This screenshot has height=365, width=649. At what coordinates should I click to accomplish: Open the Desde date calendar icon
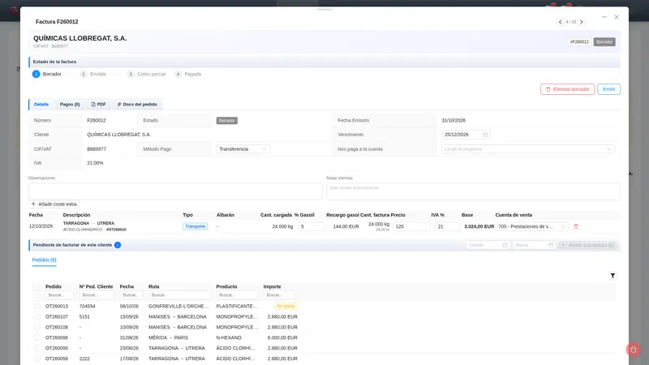[505, 245]
